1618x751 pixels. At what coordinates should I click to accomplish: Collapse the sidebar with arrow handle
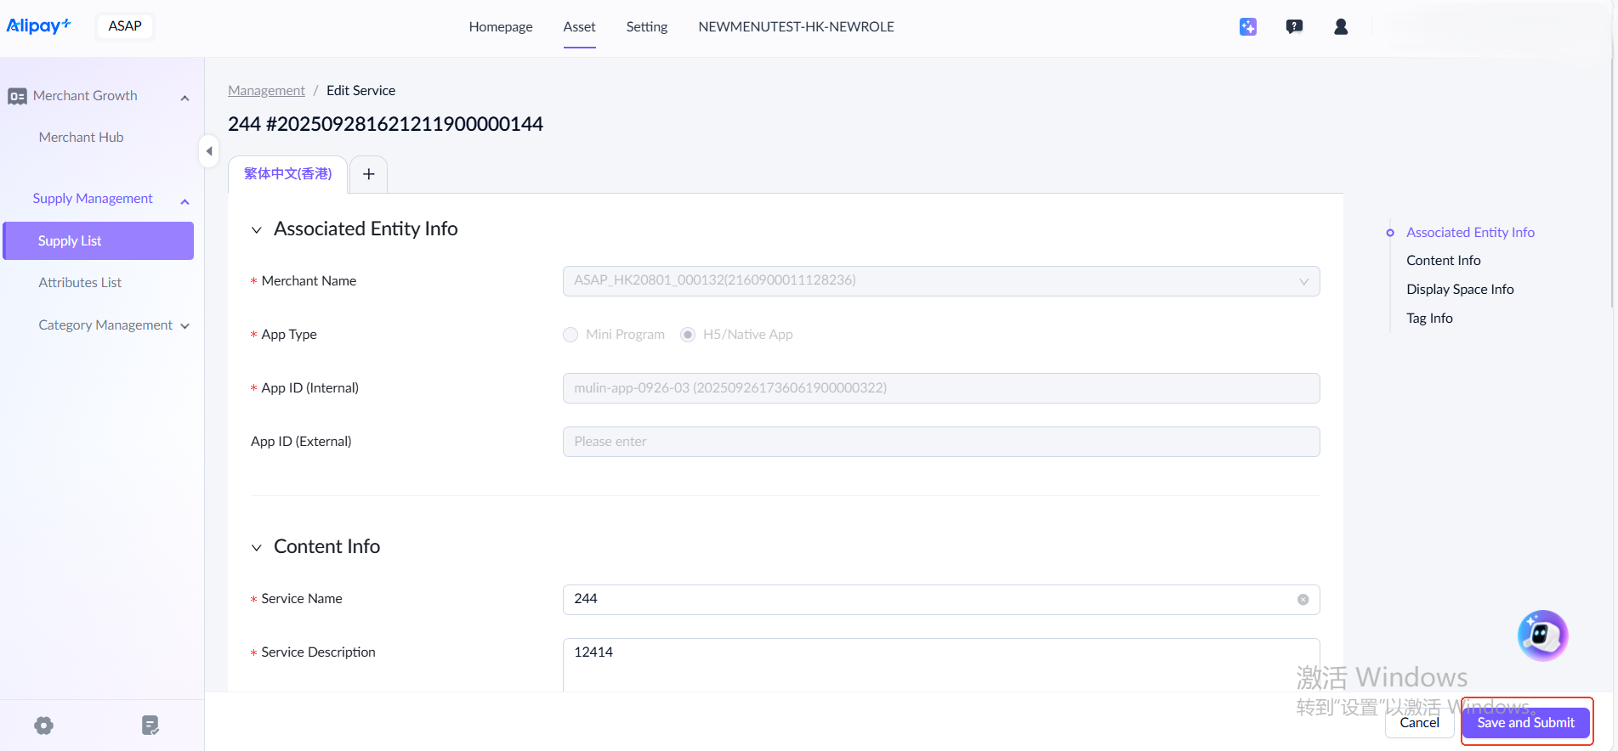coord(208,151)
